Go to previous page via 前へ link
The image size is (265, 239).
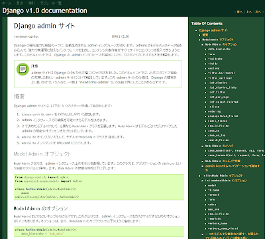(x=240, y=12)
